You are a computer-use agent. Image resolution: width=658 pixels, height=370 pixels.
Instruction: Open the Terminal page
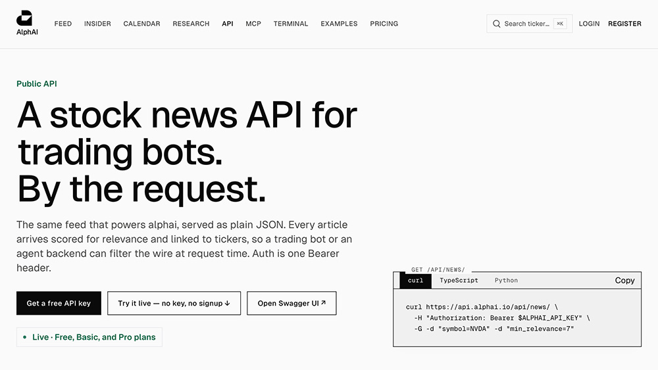(x=291, y=24)
